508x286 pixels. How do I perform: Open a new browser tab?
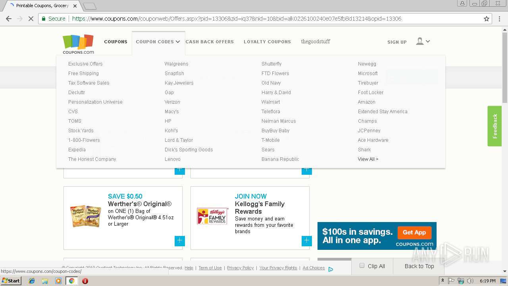point(90,6)
